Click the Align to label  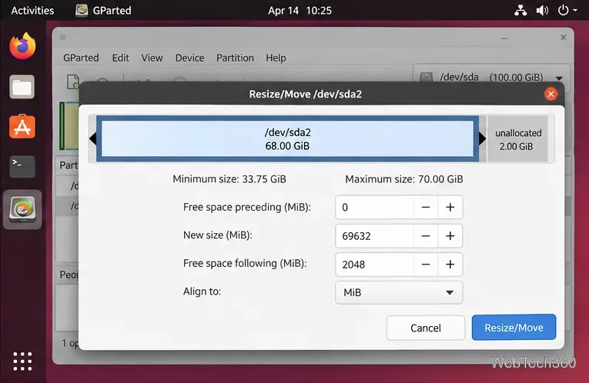click(x=202, y=291)
